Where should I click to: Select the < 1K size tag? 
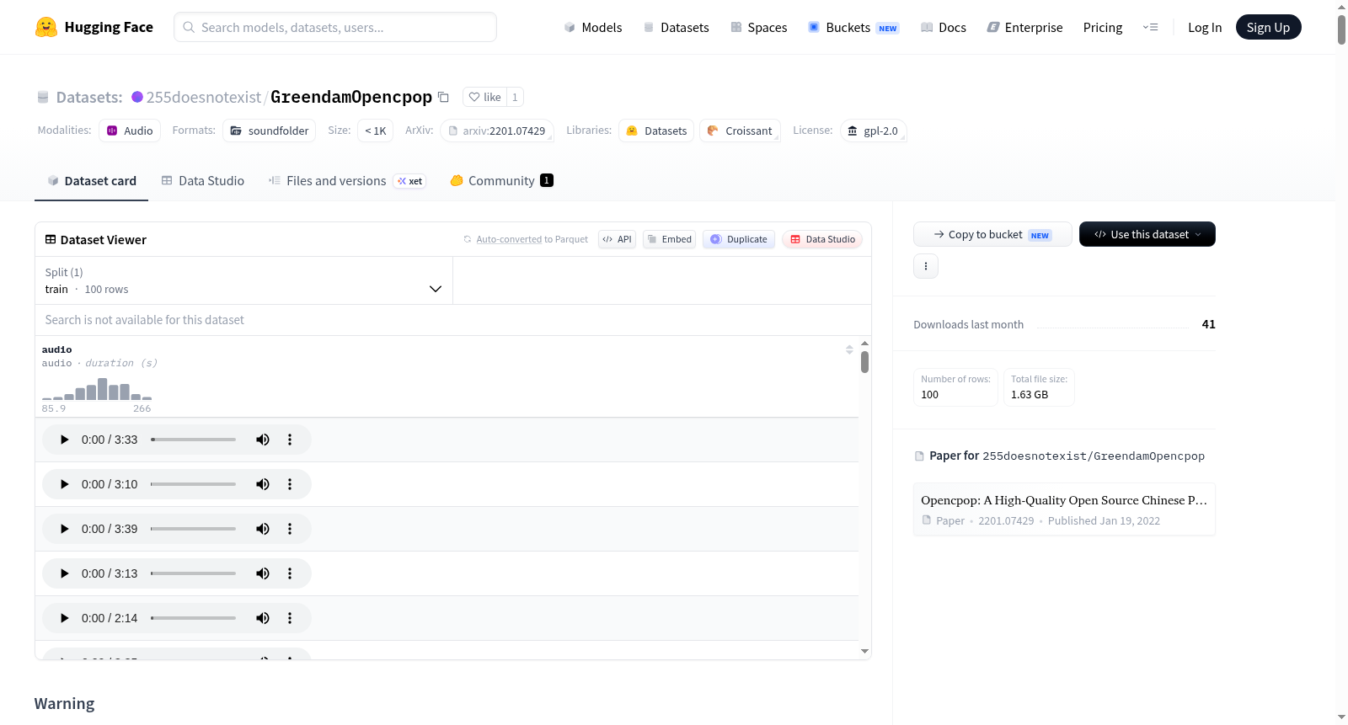pos(376,131)
